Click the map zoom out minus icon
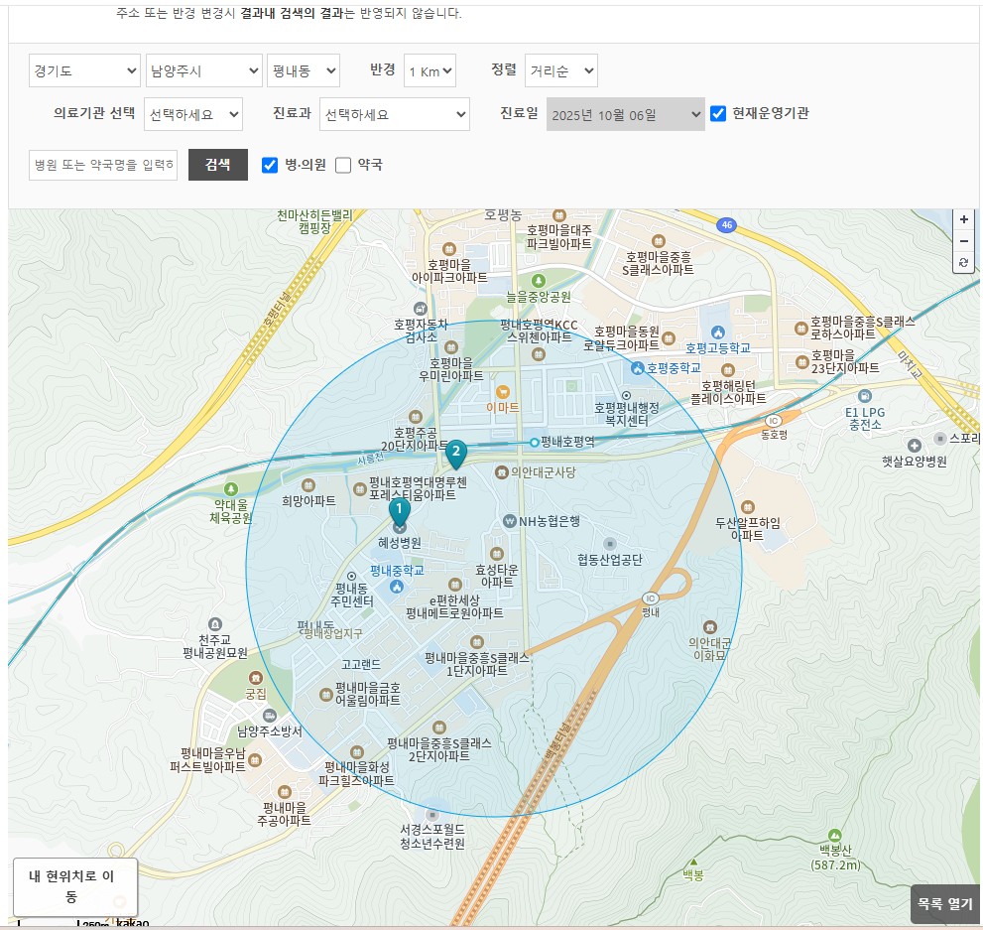The width and height of the screenshot is (983, 930). pyautogui.click(x=963, y=241)
